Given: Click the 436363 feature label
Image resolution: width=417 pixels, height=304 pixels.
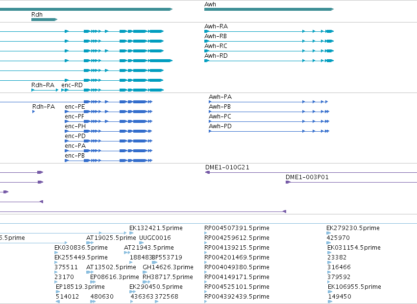Looking at the screenshot, I should (142, 297).
